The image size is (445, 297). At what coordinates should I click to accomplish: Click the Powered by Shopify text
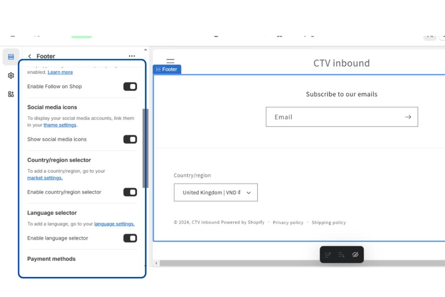coord(242,222)
